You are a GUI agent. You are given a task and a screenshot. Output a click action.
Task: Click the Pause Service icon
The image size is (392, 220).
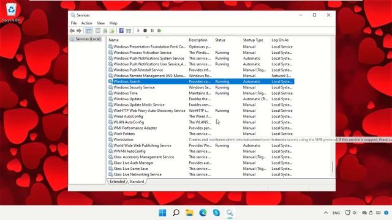coord(152,31)
